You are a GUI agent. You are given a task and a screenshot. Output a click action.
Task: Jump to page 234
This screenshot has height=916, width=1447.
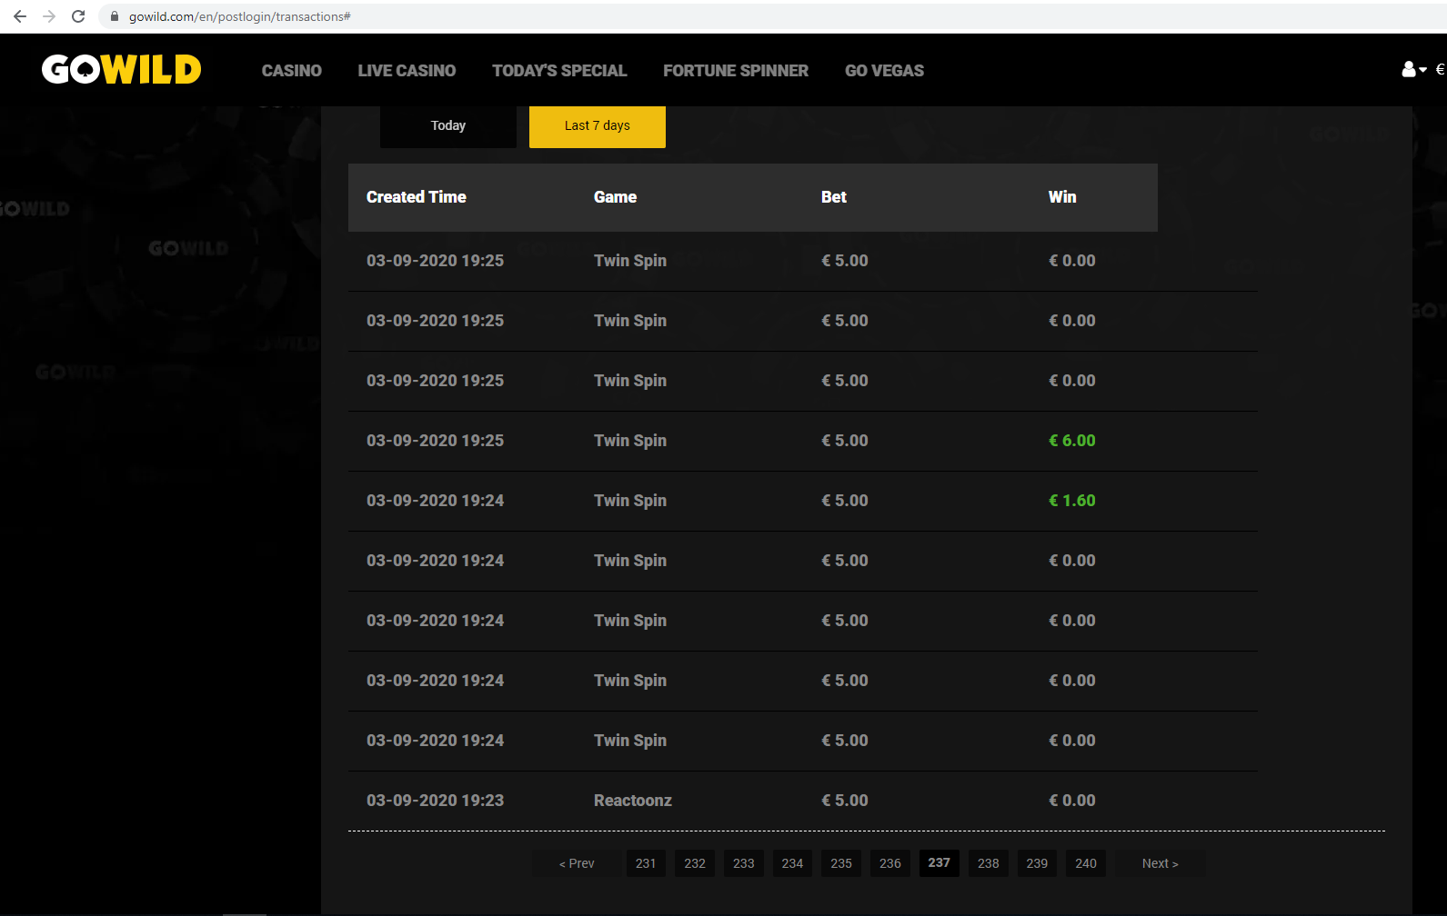tap(792, 863)
